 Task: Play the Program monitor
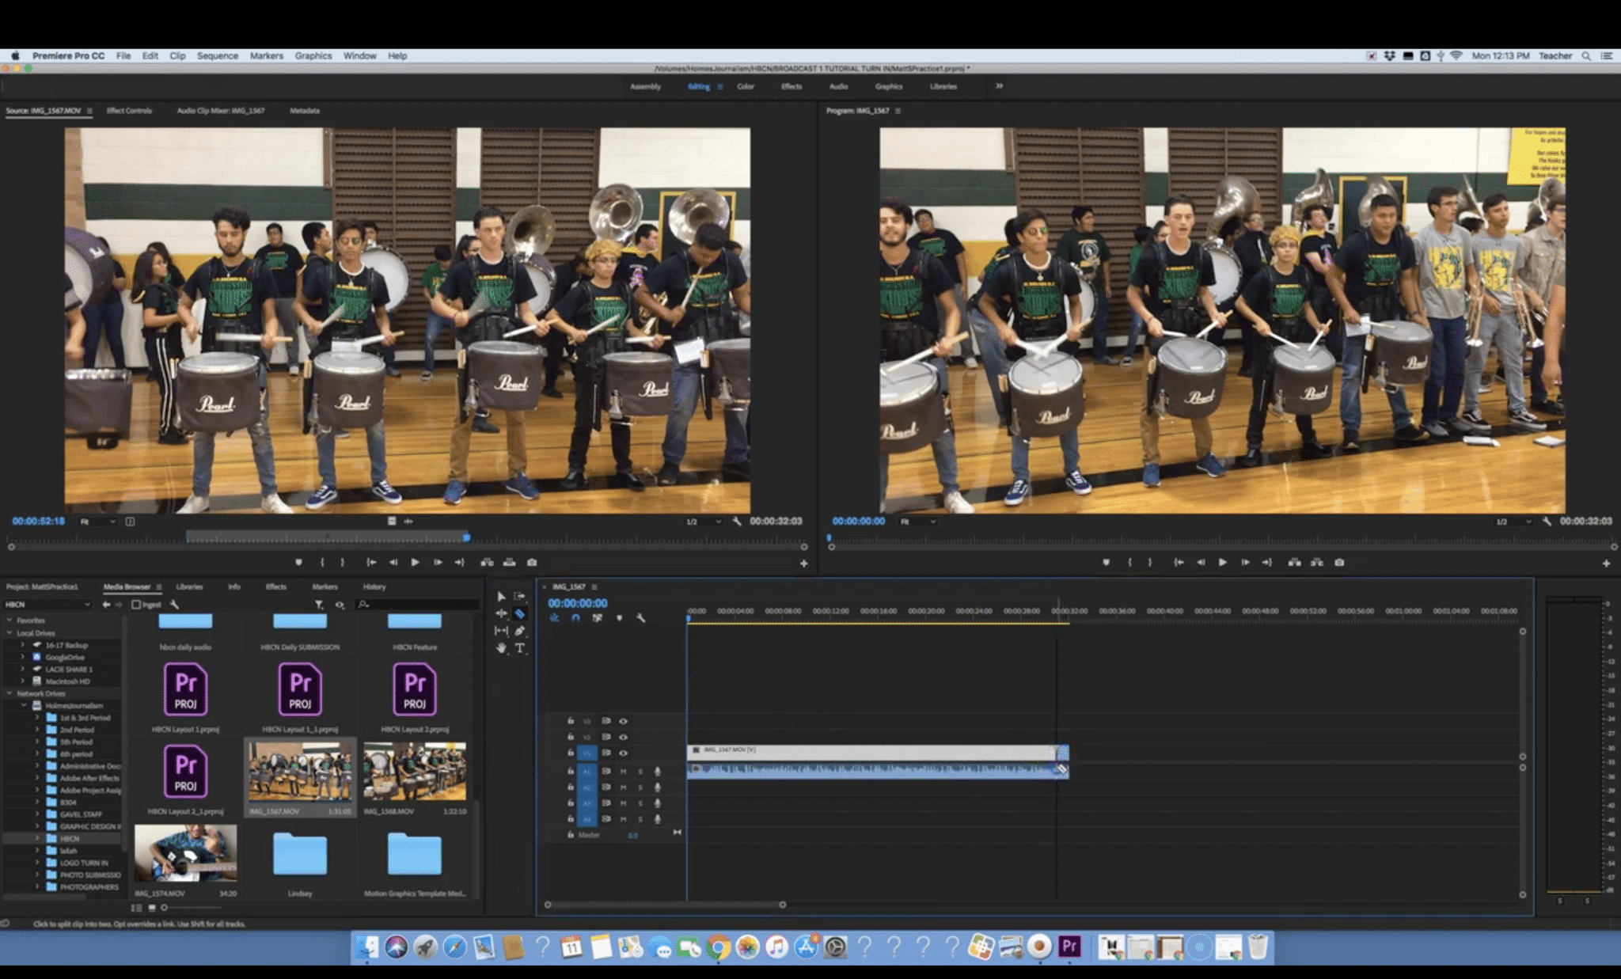(x=1223, y=563)
